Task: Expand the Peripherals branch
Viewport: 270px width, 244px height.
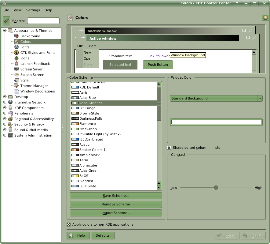Action: click(5, 113)
